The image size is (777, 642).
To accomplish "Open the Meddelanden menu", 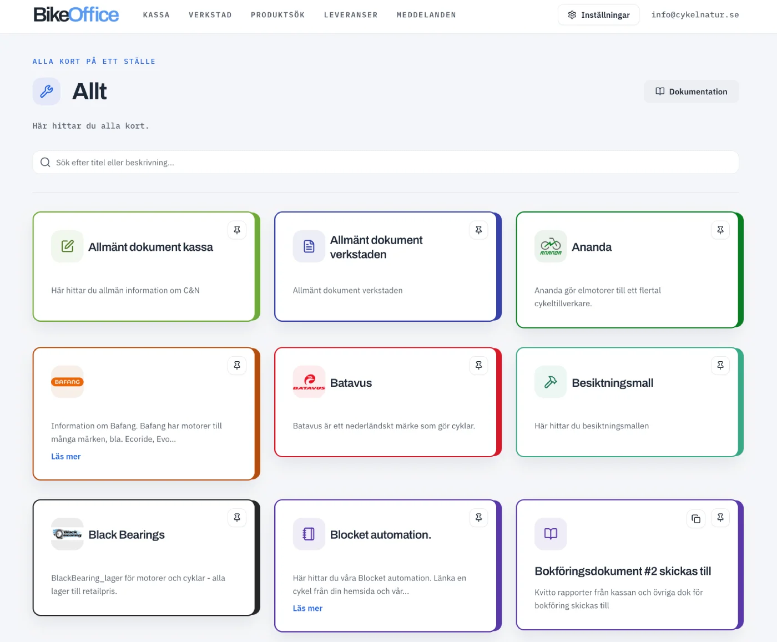I will [x=426, y=15].
